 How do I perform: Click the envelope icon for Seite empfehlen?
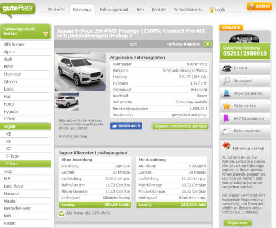[x=226, y=131]
